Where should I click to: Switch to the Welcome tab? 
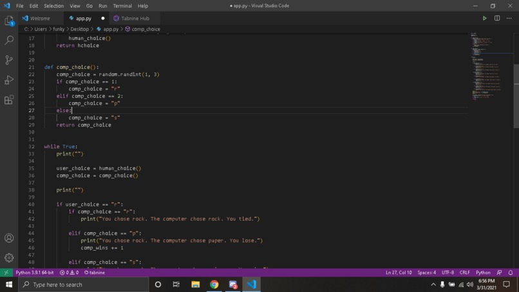pos(40,18)
